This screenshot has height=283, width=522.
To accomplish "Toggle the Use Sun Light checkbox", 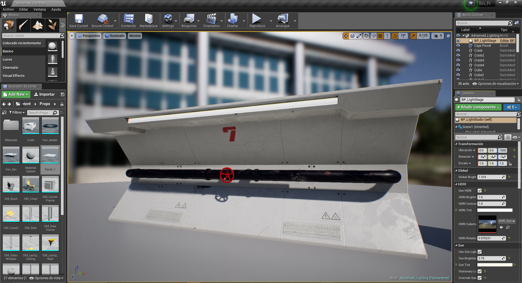I will pos(480,252).
